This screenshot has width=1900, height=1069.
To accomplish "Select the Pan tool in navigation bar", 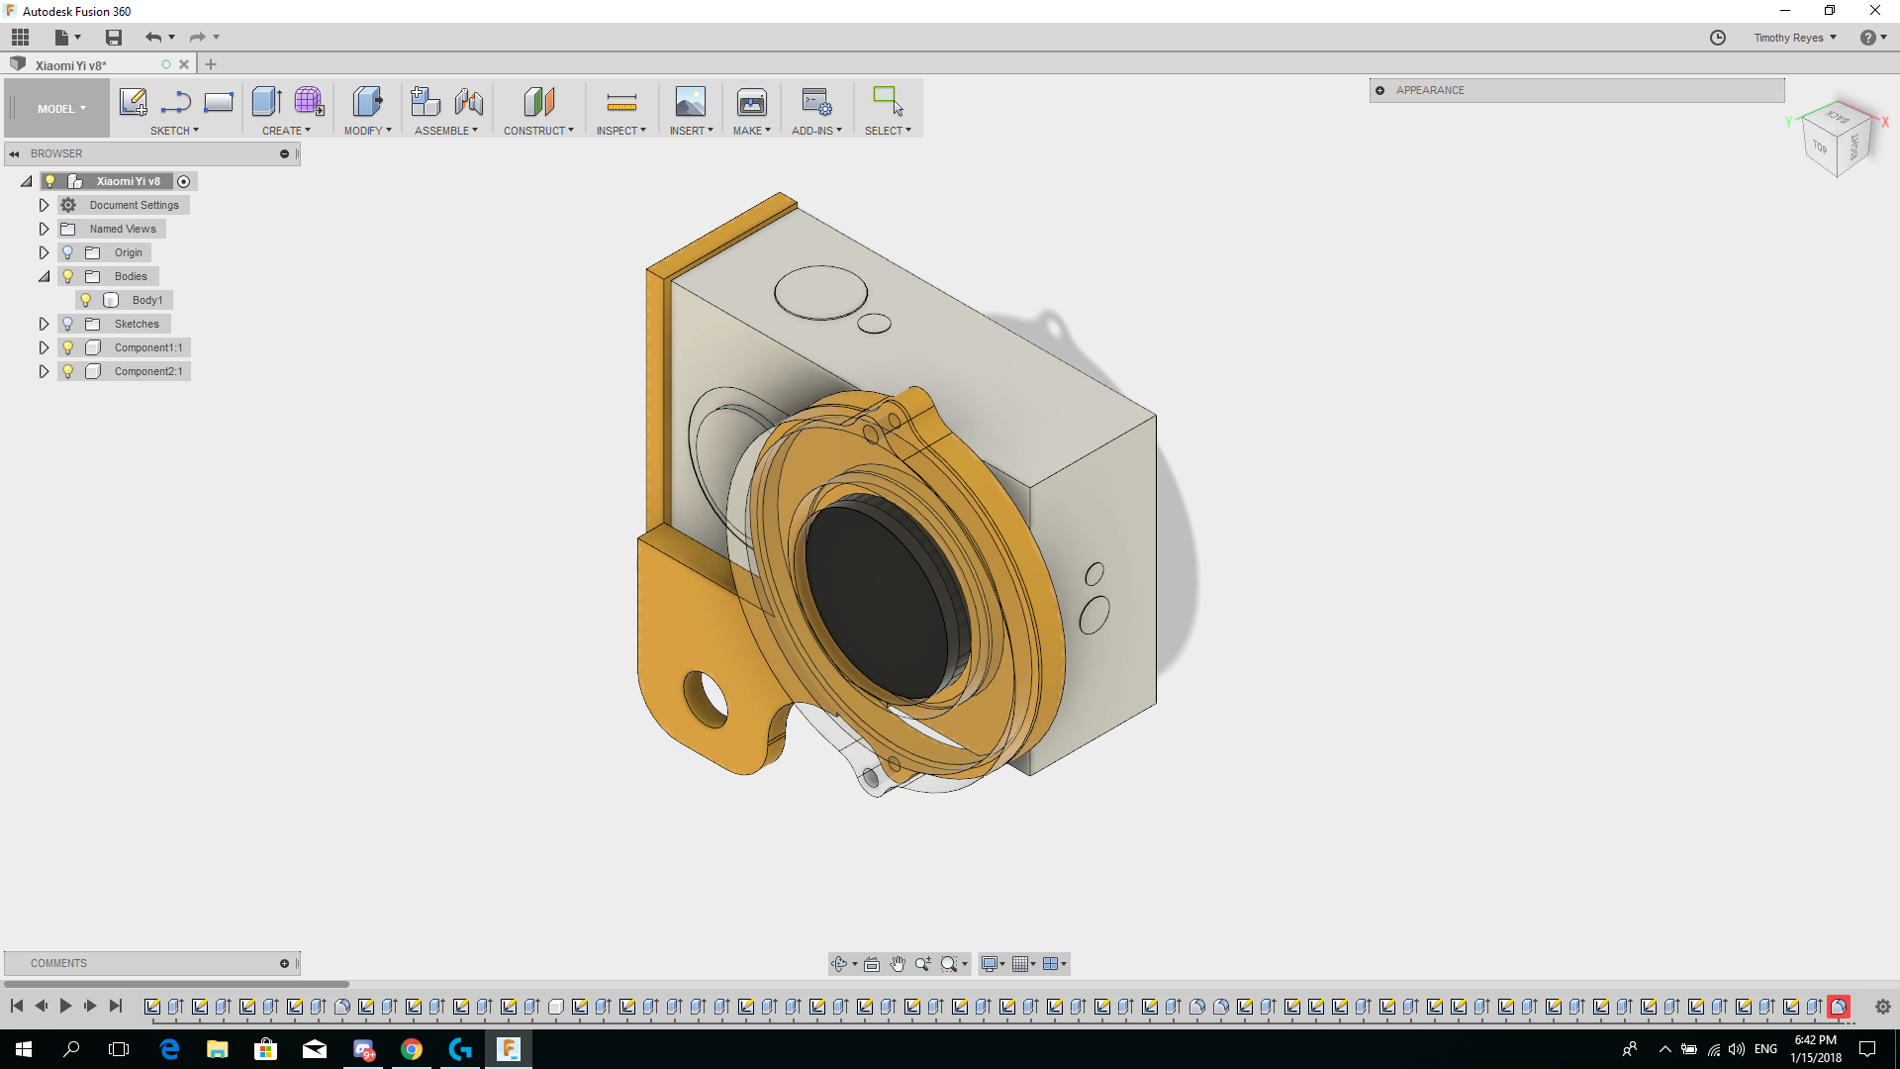I will click(x=898, y=963).
